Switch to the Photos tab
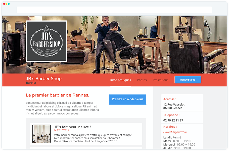The width and height of the screenshot is (229, 151). pyautogui.click(x=142, y=80)
